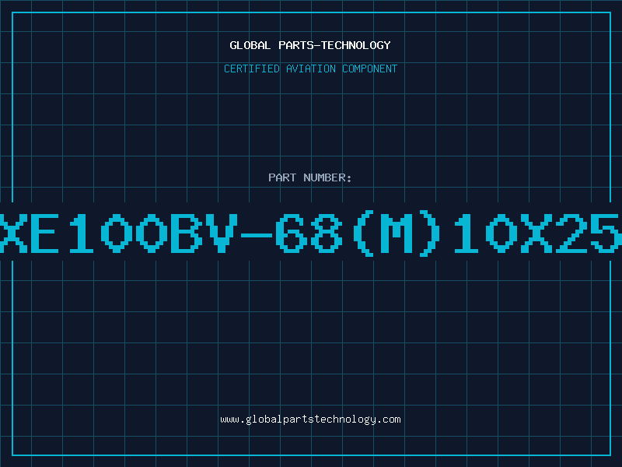Click the word PARTS in the title
This screenshot has width=622, height=467.
(x=296, y=45)
